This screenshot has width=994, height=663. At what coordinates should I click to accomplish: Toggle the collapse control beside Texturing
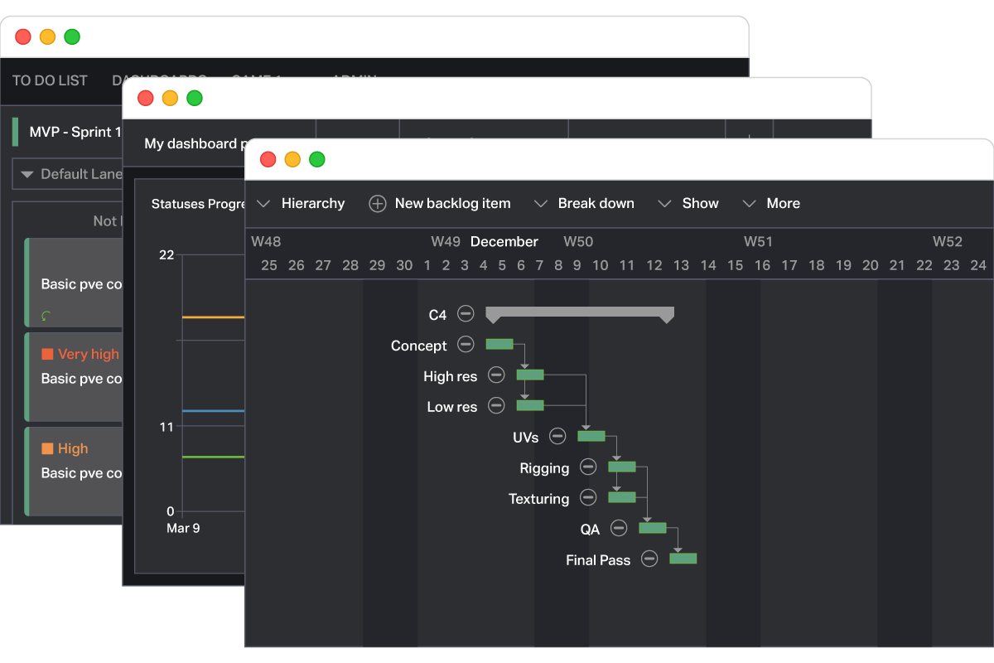point(588,498)
